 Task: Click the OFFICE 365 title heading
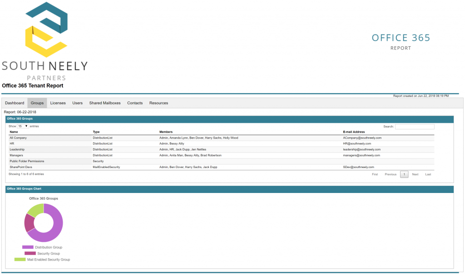coord(401,38)
